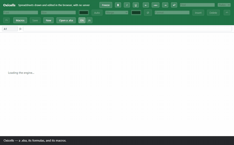This screenshot has height=145, width=234.
Task: Click the Insert button
Action: pyautogui.click(x=198, y=13)
